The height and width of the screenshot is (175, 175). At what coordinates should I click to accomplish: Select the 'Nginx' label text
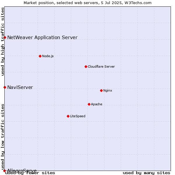[108, 90]
